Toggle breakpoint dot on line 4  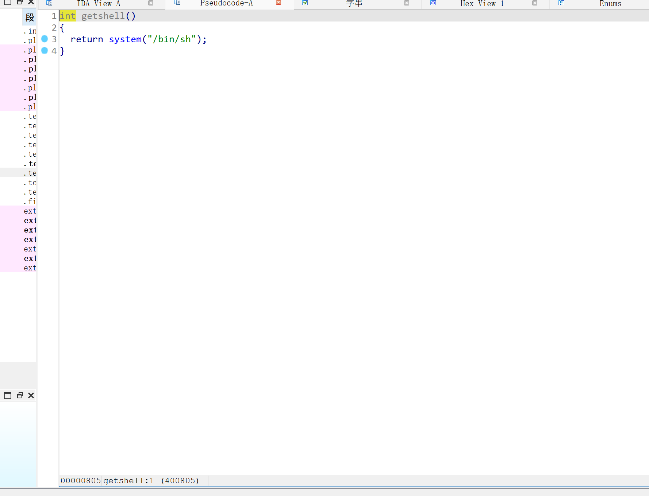(x=45, y=51)
